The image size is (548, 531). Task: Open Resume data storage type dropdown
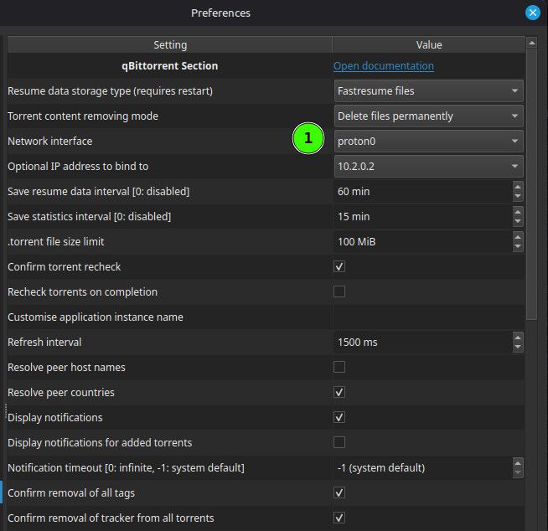428,90
